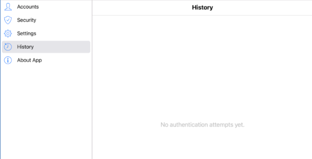The image size is (312, 159).
Task: Open the Accounts section
Action: click(28, 7)
